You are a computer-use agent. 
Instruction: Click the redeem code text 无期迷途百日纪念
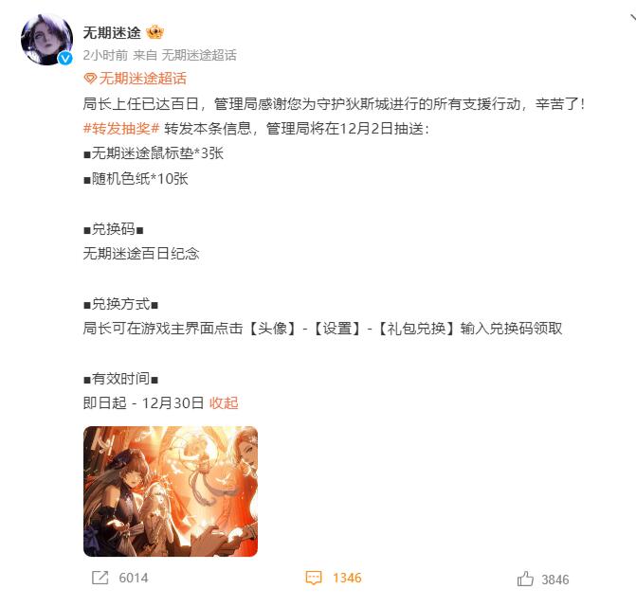141,254
